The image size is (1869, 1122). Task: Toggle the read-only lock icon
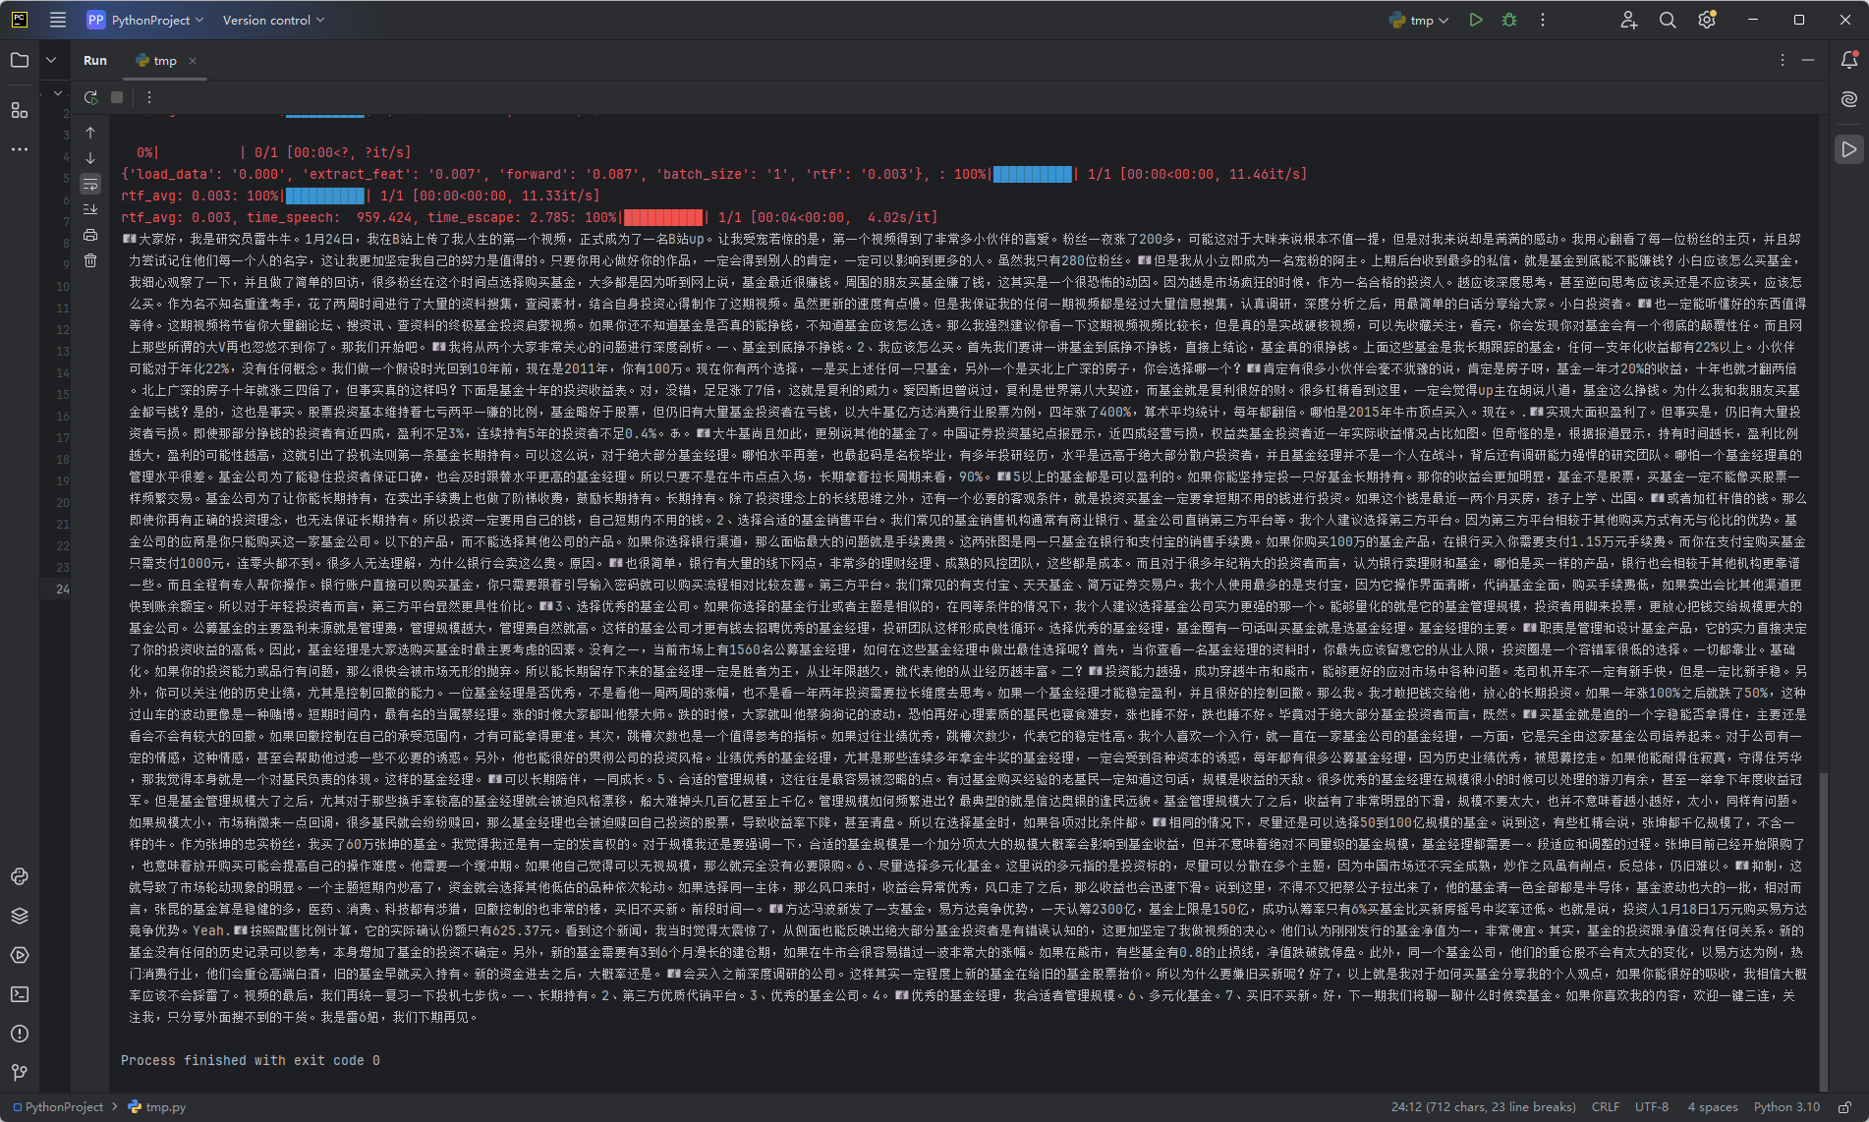[x=1845, y=1107]
